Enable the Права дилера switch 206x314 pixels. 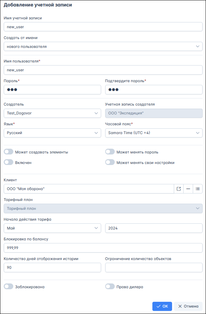[x=110, y=287]
